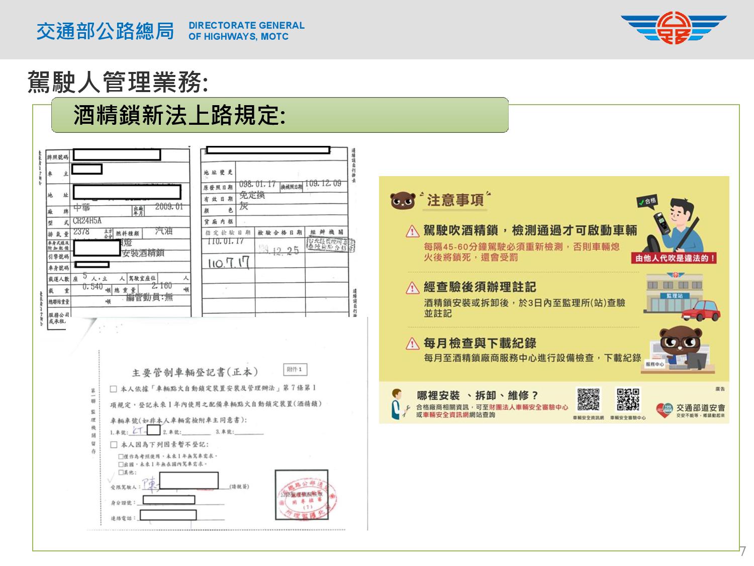The height and width of the screenshot is (566, 754).
Task: Click the redacted 受限駕駛人 name field
Action: tap(189, 481)
